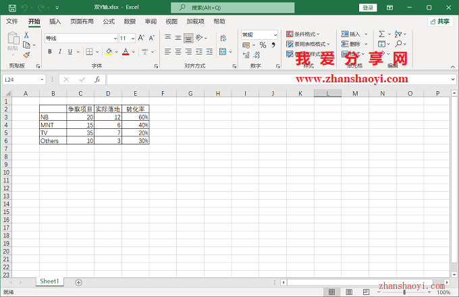
Task: Toggle Bold formatting
Action: [50, 51]
